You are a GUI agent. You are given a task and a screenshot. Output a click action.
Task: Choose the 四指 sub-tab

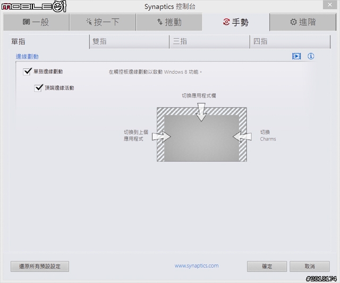coord(290,41)
